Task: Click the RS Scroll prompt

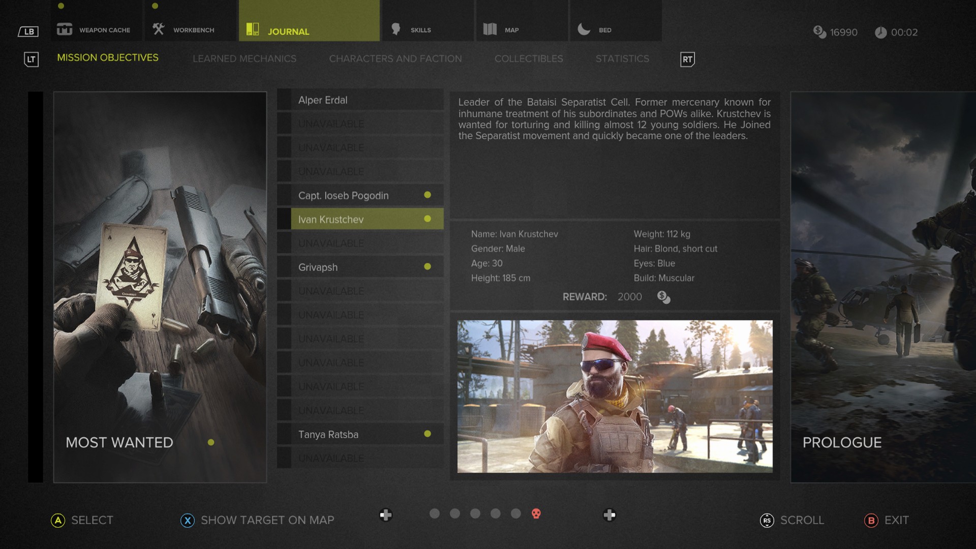Action: (792, 520)
